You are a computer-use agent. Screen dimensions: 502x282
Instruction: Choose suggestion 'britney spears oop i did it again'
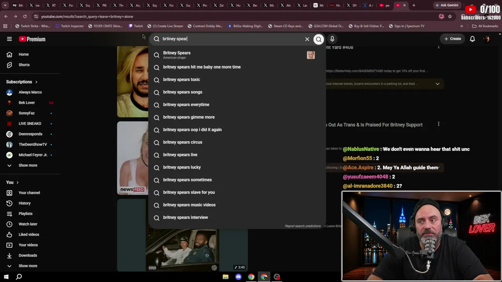(x=237, y=130)
